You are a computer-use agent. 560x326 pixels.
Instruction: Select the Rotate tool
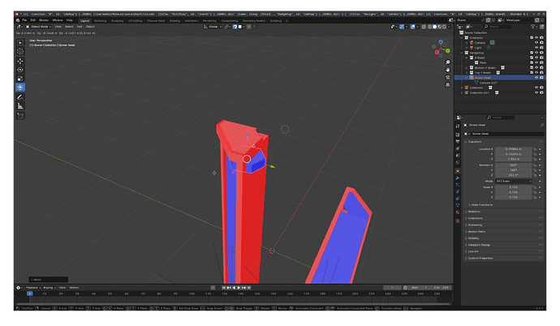tap(20, 70)
